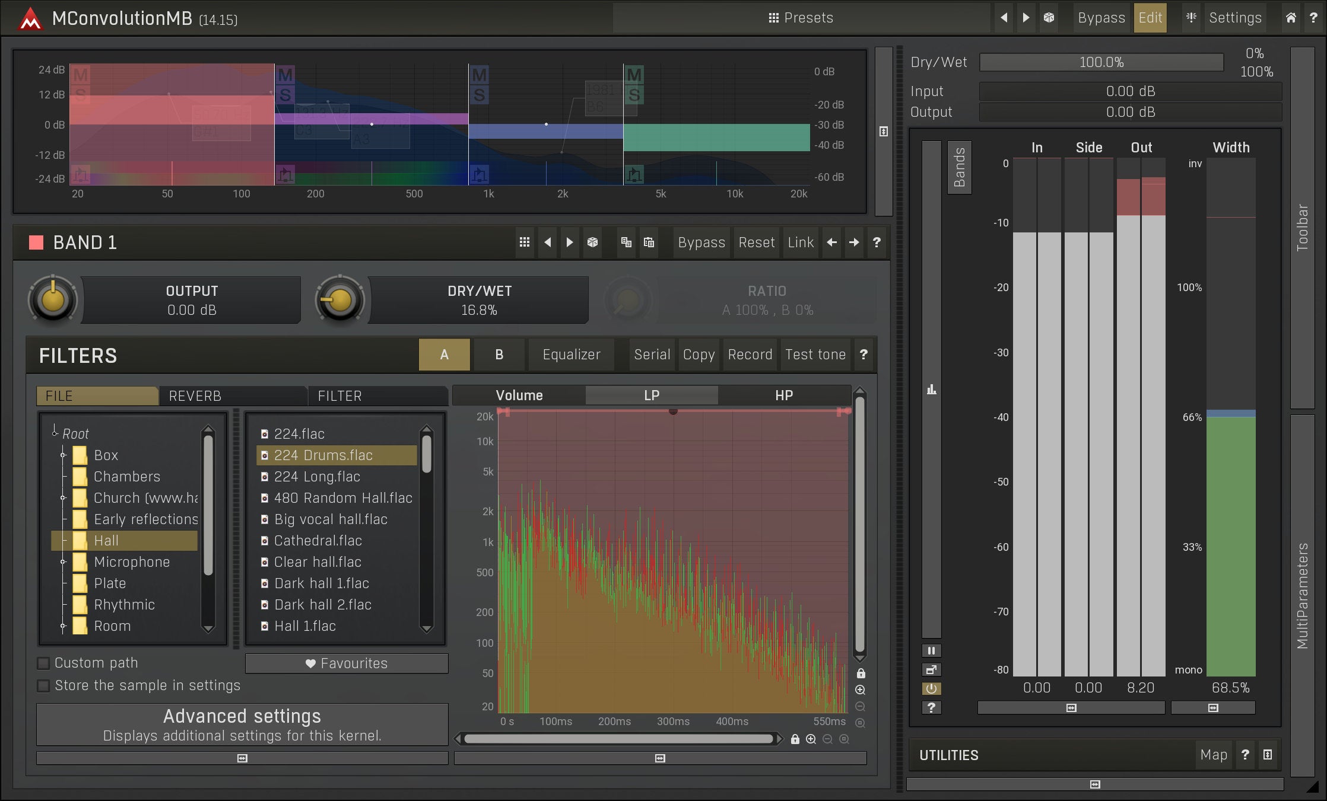Expand the Room folder node
Image resolution: width=1327 pixels, height=801 pixels.
(63, 626)
